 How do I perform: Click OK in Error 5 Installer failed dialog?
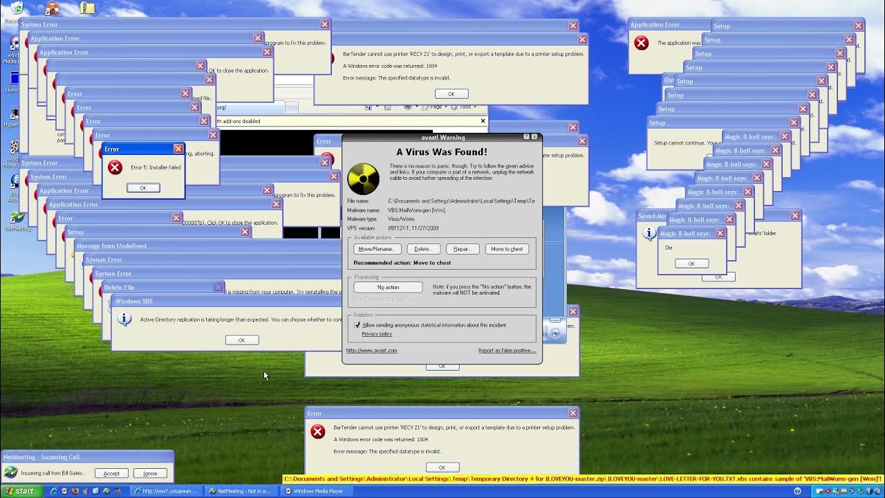(143, 188)
